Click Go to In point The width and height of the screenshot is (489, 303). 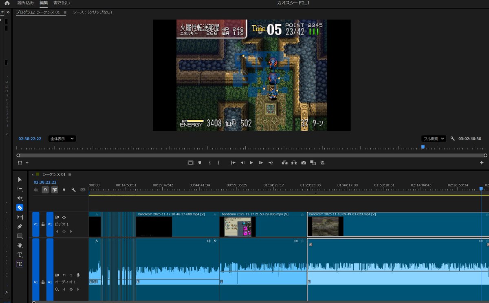click(233, 162)
